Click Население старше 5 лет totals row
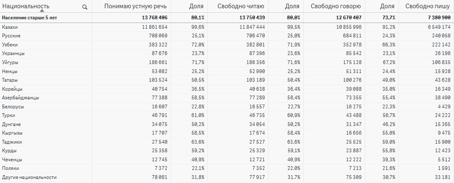Viewport: 454px width, 183px height. [x=227, y=17]
